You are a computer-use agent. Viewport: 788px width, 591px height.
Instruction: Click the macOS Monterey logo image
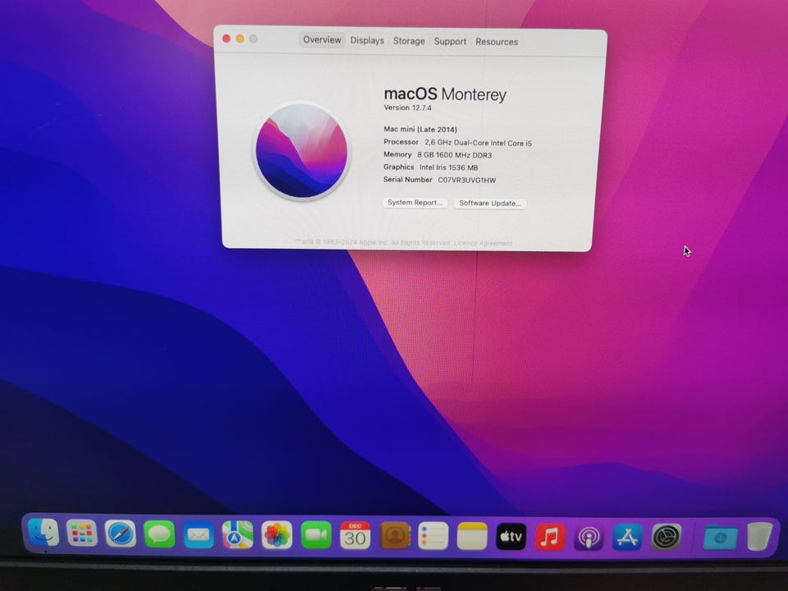point(301,151)
